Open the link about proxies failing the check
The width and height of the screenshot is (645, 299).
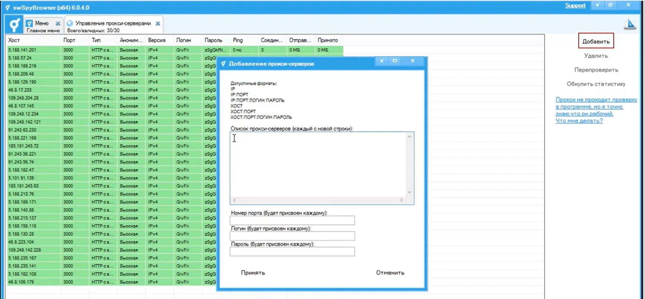pyautogui.click(x=596, y=110)
